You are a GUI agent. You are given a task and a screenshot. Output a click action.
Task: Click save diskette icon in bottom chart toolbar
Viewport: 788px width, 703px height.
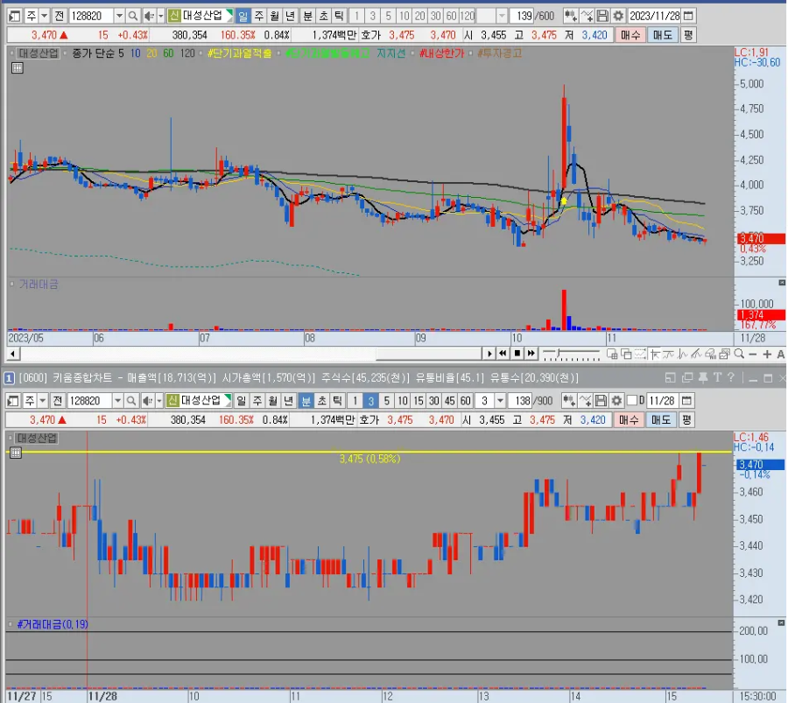pyautogui.click(x=601, y=401)
